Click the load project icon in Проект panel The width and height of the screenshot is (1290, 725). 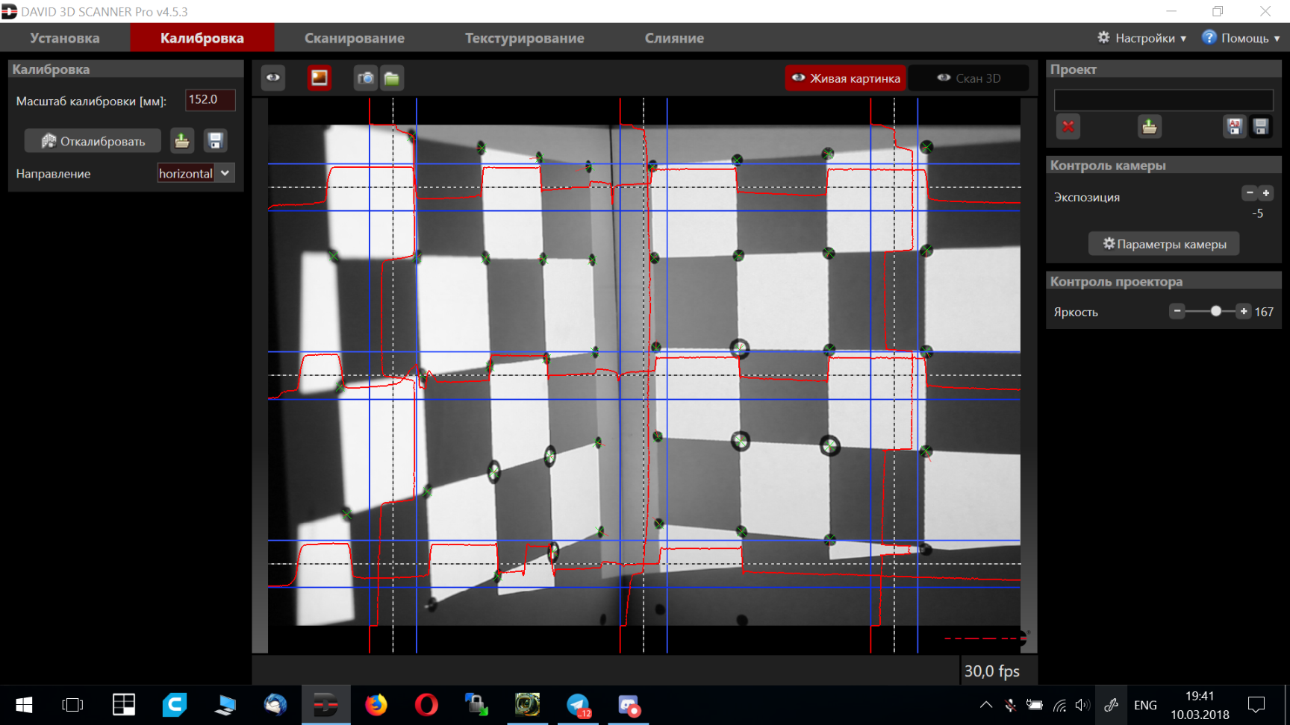(x=1149, y=127)
